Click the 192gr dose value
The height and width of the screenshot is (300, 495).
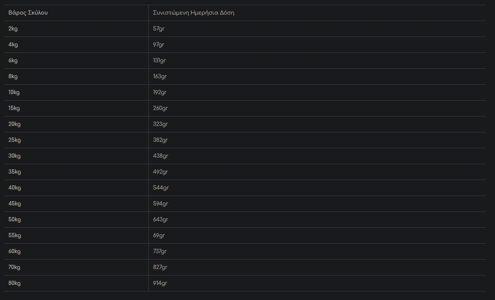point(160,92)
